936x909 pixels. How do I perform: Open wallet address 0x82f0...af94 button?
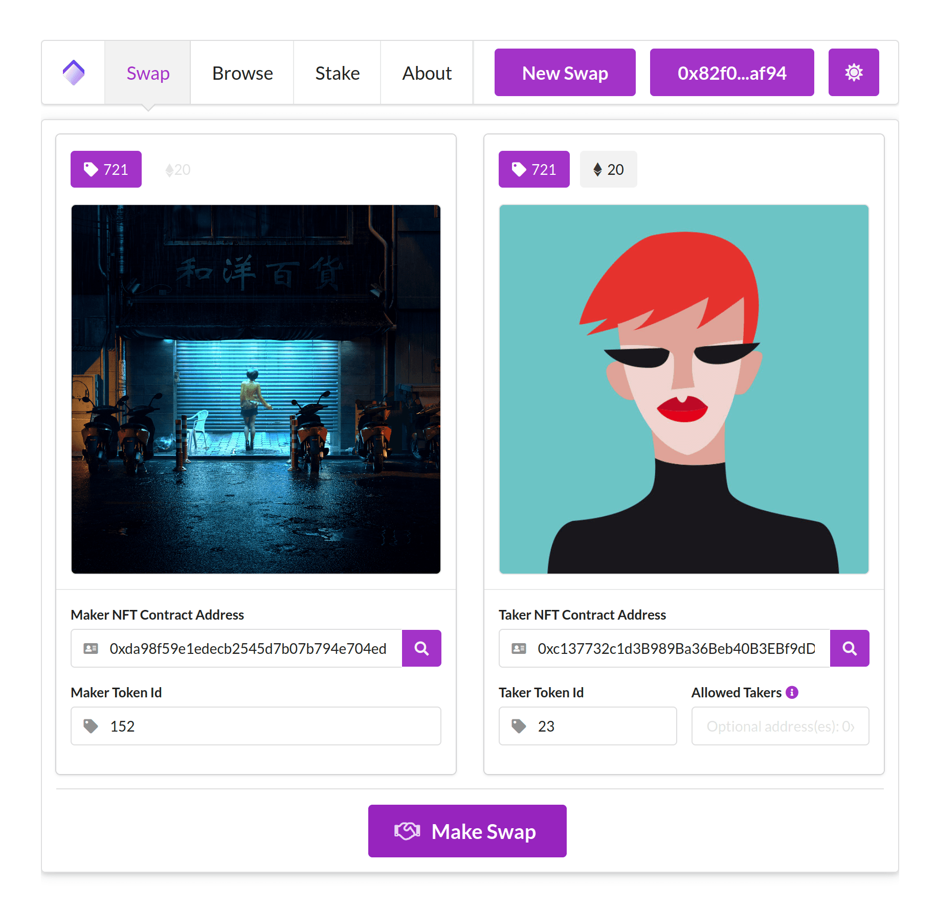pyautogui.click(x=731, y=73)
